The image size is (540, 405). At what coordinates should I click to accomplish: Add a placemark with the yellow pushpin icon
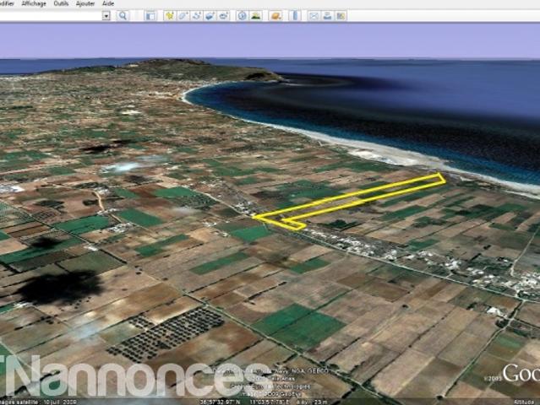170,16
